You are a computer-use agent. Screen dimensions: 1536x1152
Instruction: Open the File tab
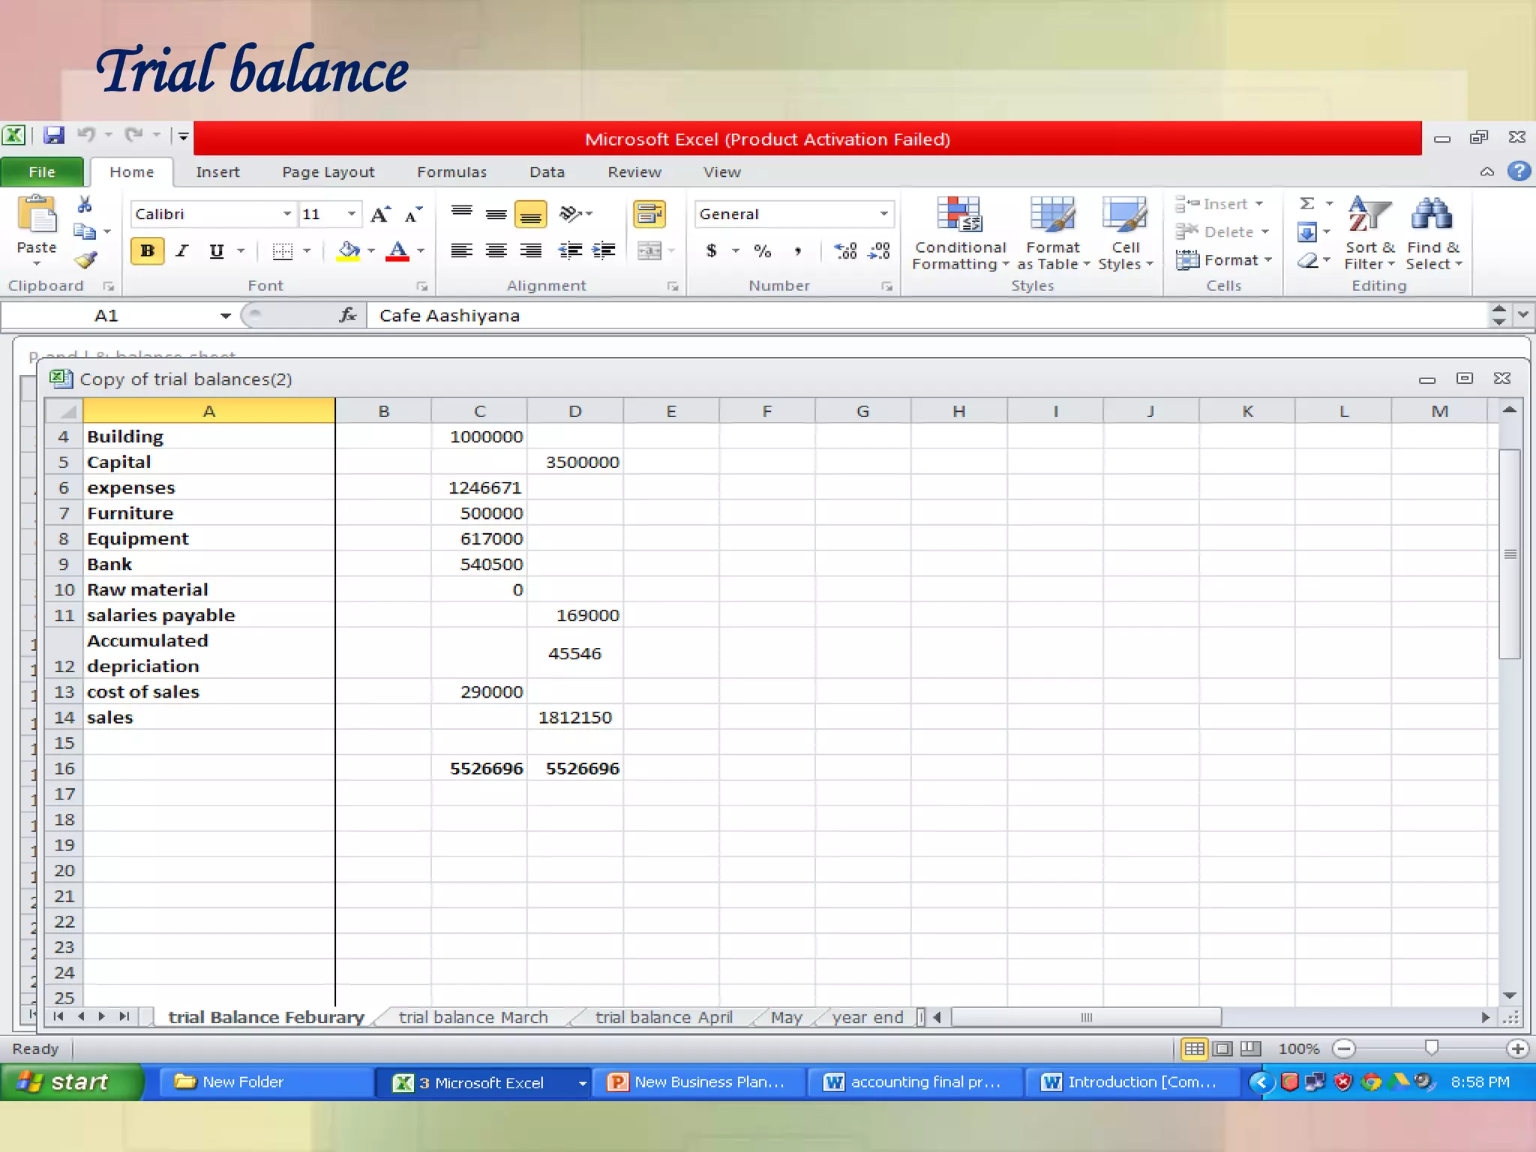42,172
